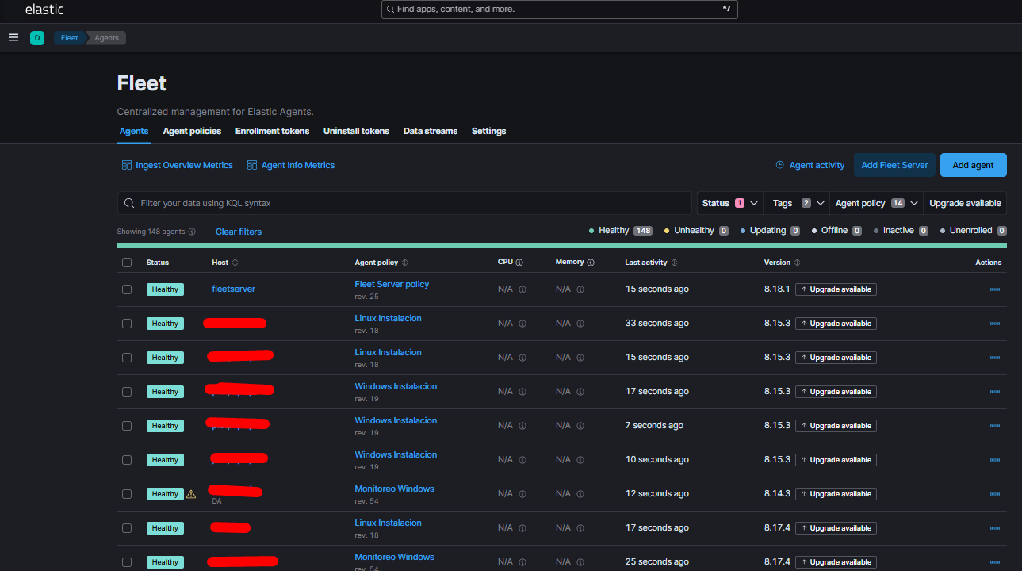
Task: Open the Tags filter dropdown
Action: [x=797, y=203]
